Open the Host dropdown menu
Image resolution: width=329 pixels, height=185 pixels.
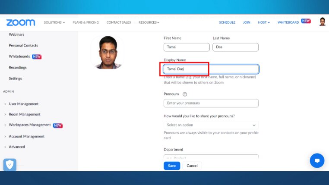pyautogui.click(x=264, y=22)
